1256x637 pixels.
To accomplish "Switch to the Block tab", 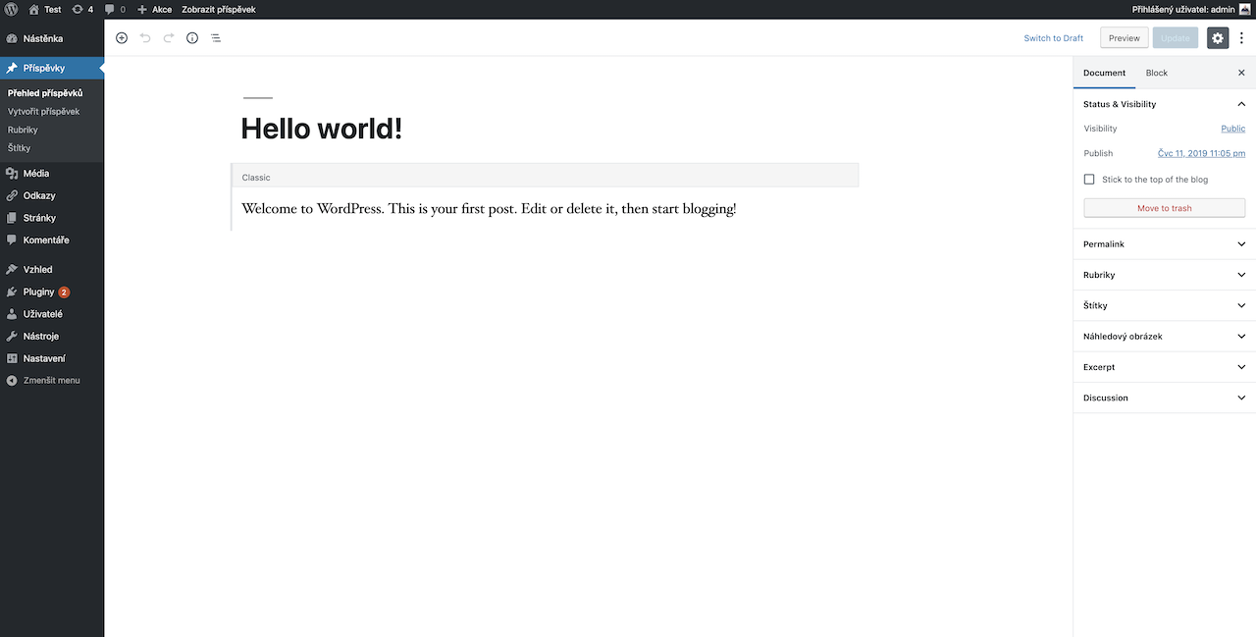I will coord(1156,73).
